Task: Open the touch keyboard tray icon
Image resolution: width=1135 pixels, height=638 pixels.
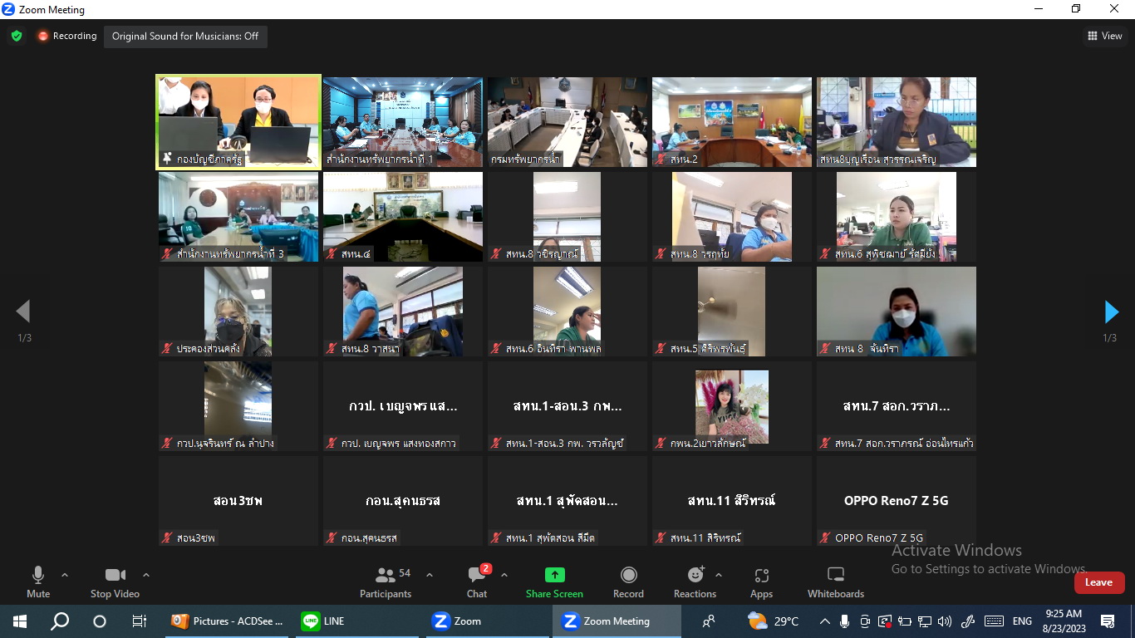Action: point(994,621)
